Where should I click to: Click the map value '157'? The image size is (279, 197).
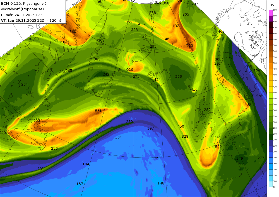click(x=80, y=184)
